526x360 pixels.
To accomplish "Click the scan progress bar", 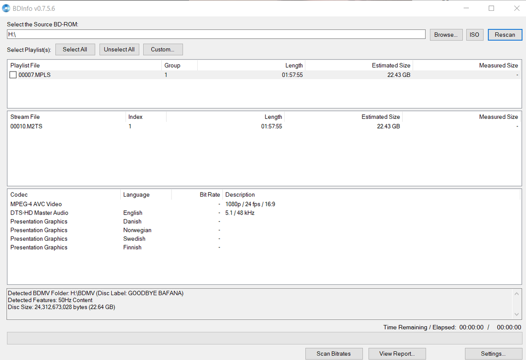I will tap(264, 338).
